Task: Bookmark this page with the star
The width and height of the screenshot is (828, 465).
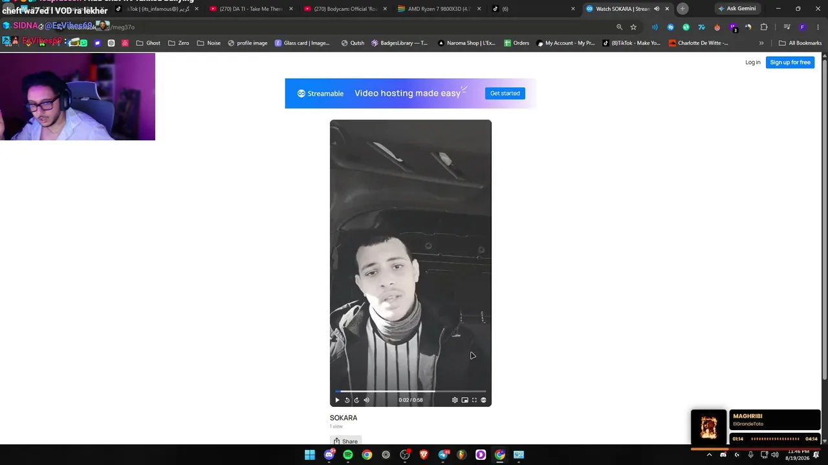Action: coord(633,27)
